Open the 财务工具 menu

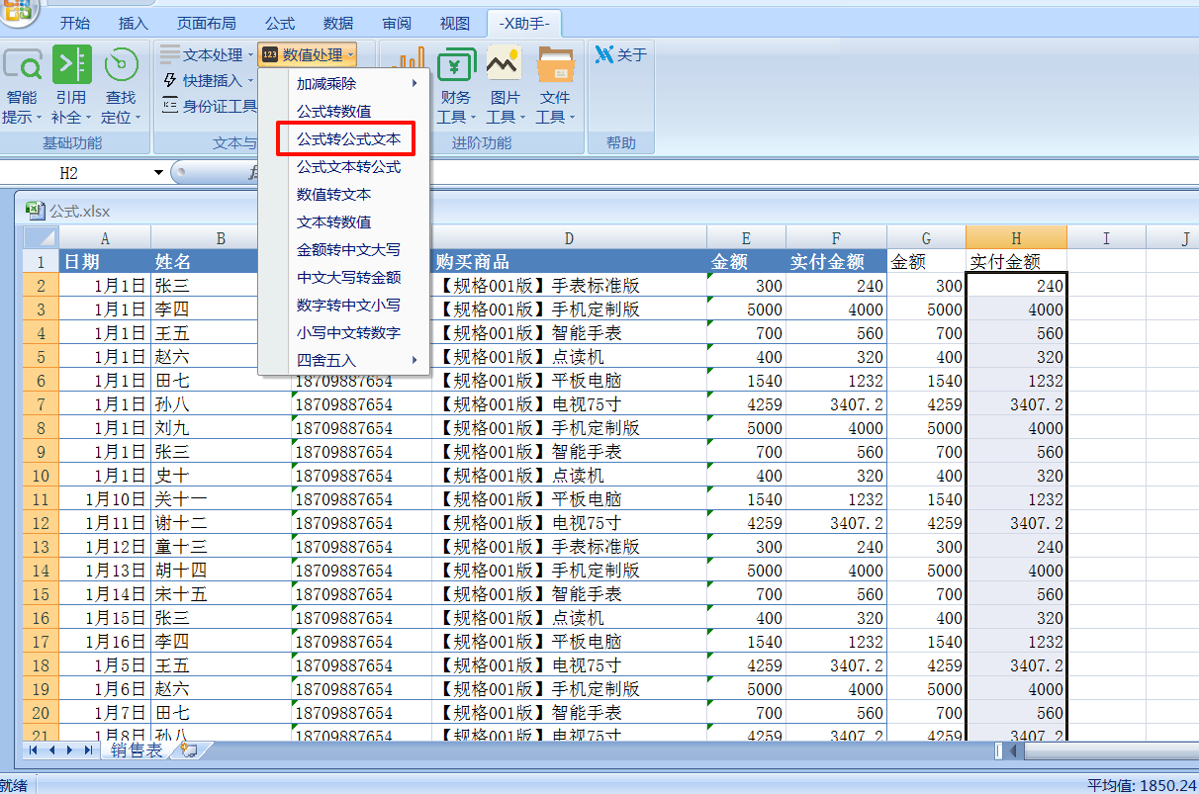click(456, 87)
